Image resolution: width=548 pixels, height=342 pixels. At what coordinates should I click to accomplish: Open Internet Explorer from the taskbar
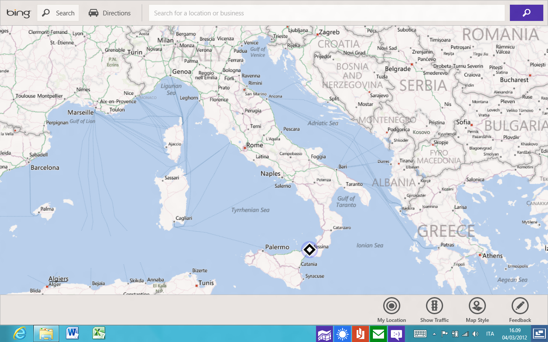tap(20, 333)
